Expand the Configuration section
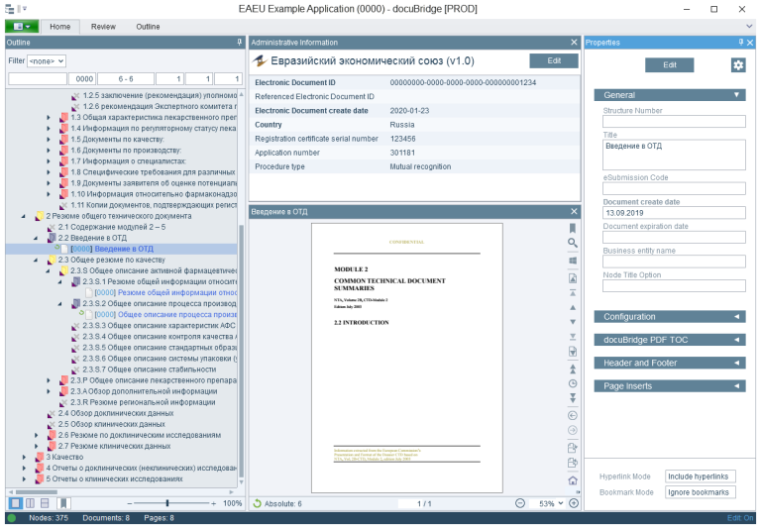 (x=669, y=316)
